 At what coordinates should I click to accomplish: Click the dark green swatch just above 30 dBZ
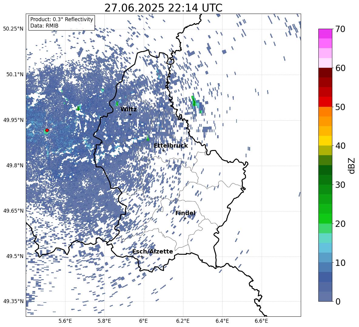tap(325, 180)
